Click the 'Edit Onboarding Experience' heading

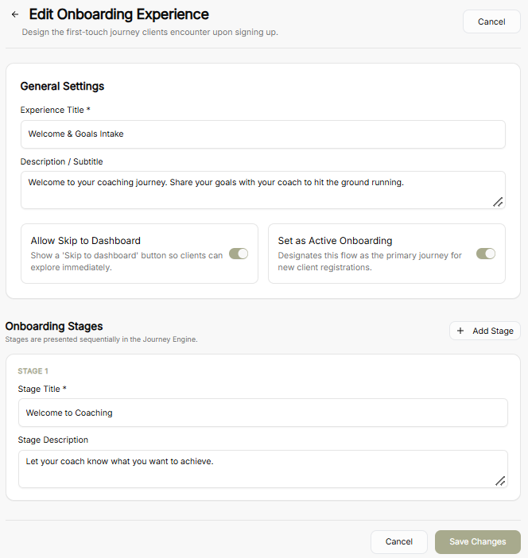point(119,14)
